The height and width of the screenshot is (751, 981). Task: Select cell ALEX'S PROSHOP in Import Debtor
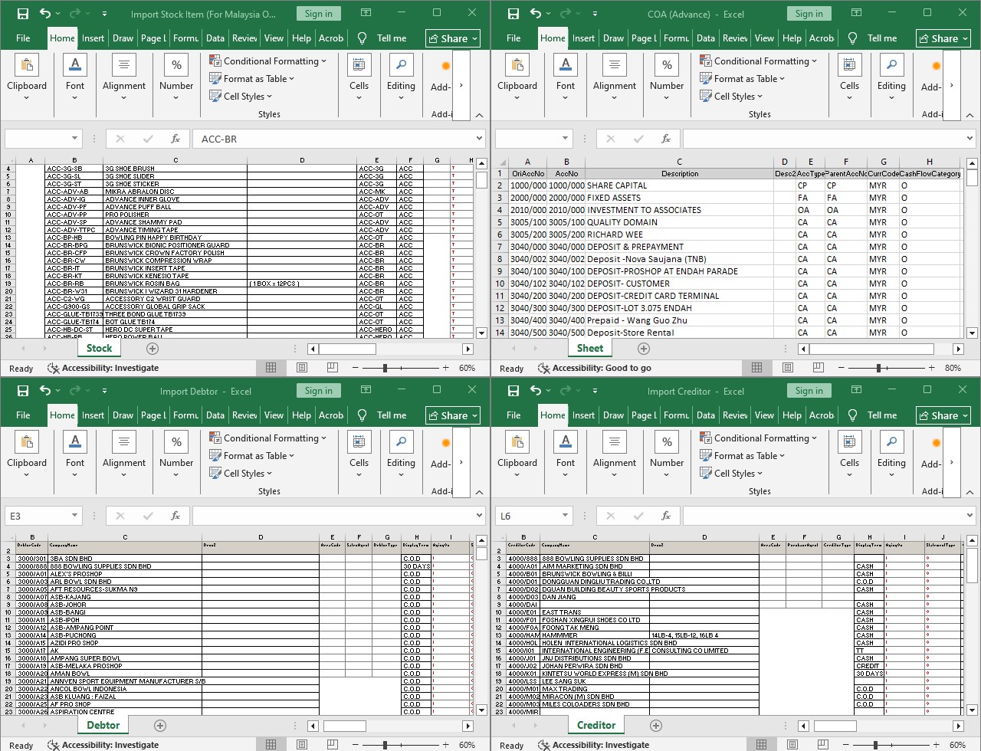[x=125, y=574]
